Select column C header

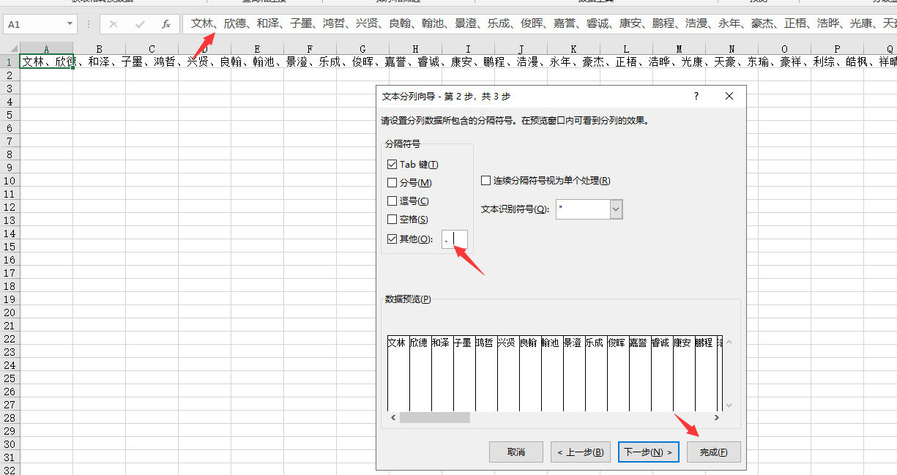[x=152, y=49]
